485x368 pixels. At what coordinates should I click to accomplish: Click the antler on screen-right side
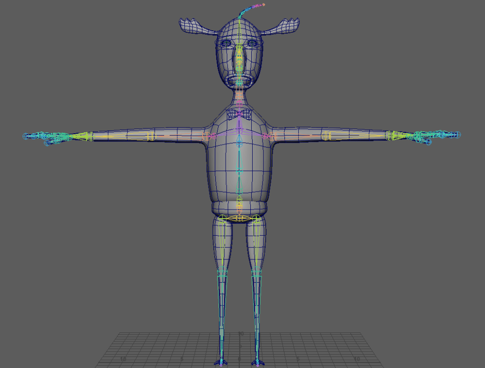(284, 27)
